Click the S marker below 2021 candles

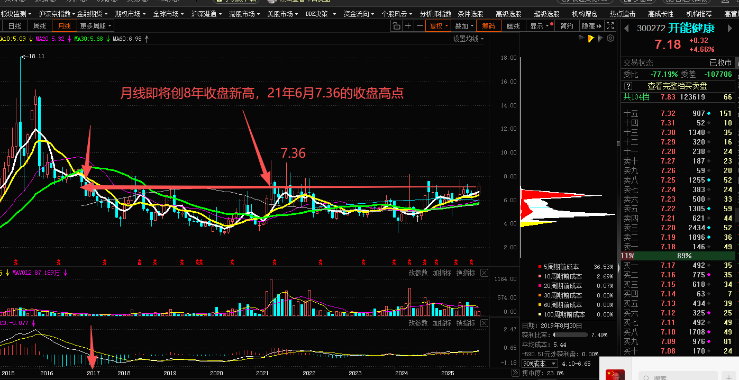[x=274, y=262]
